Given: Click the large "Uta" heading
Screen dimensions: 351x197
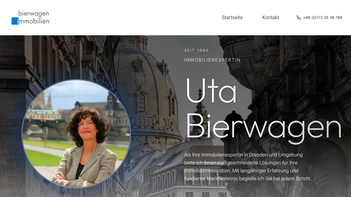Looking at the screenshot, I should [211, 91].
